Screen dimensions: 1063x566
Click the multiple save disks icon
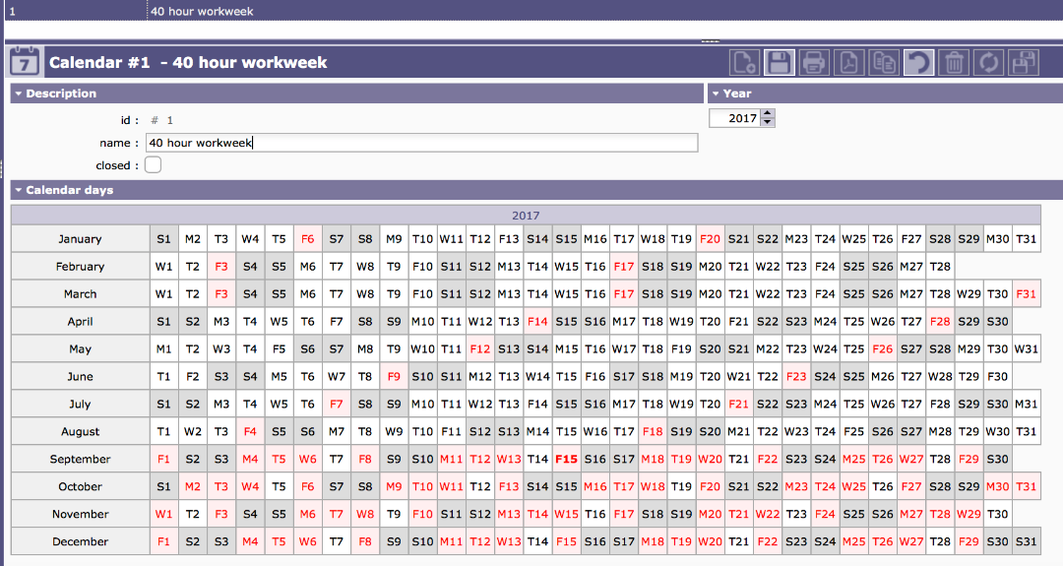pyautogui.click(x=1024, y=63)
